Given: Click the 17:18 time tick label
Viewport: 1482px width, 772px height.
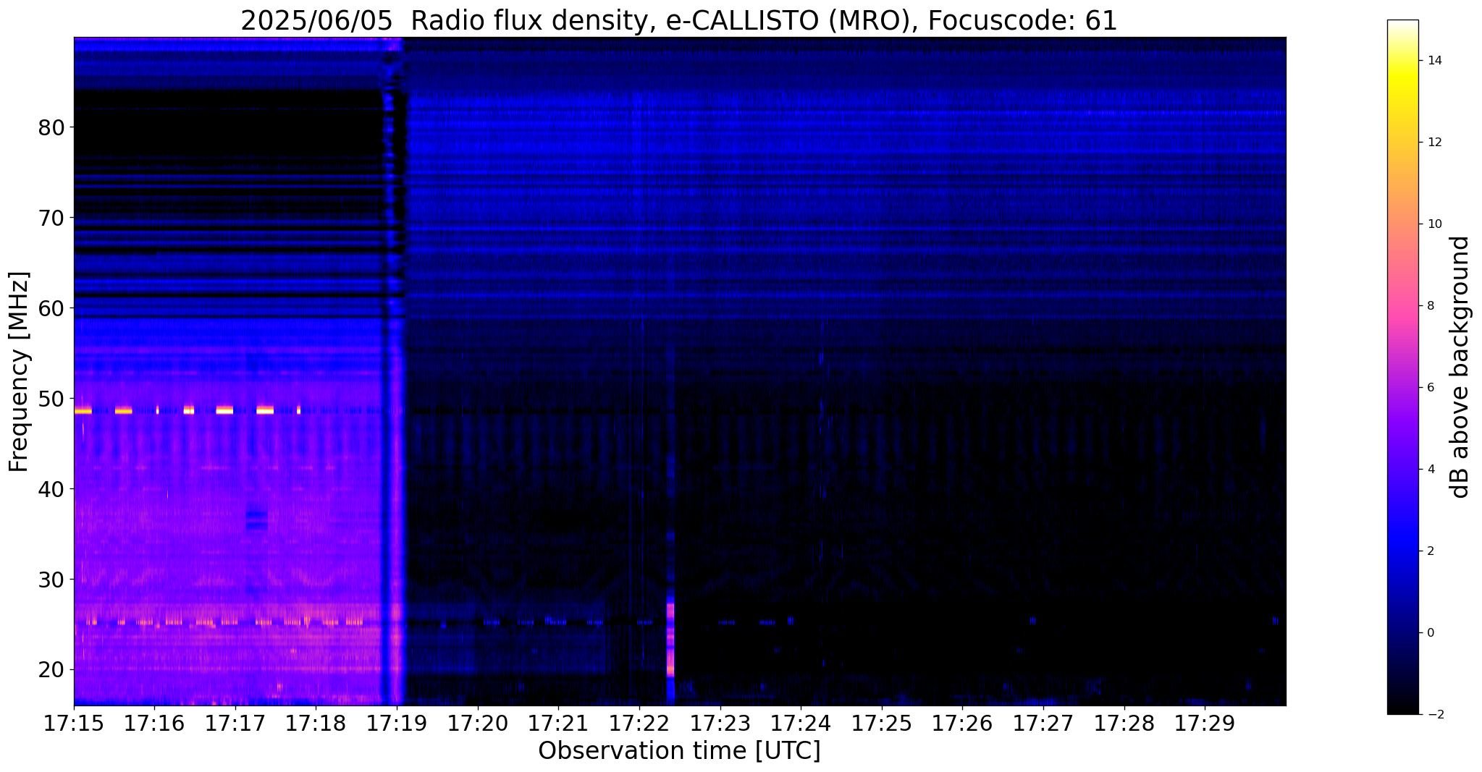Looking at the screenshot, I should 316,724.
